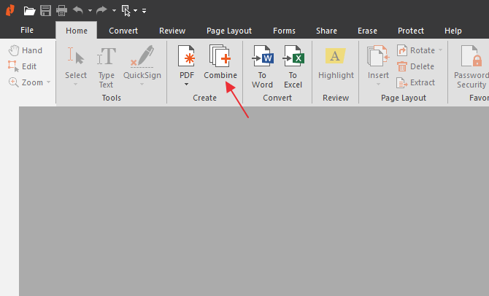
Task: Expand the Select tool dropdown arrow
Action: point(75,84)
